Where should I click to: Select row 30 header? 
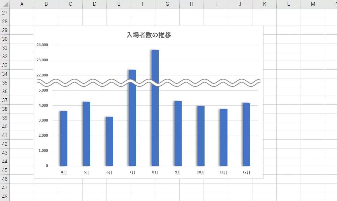point(5,39)
